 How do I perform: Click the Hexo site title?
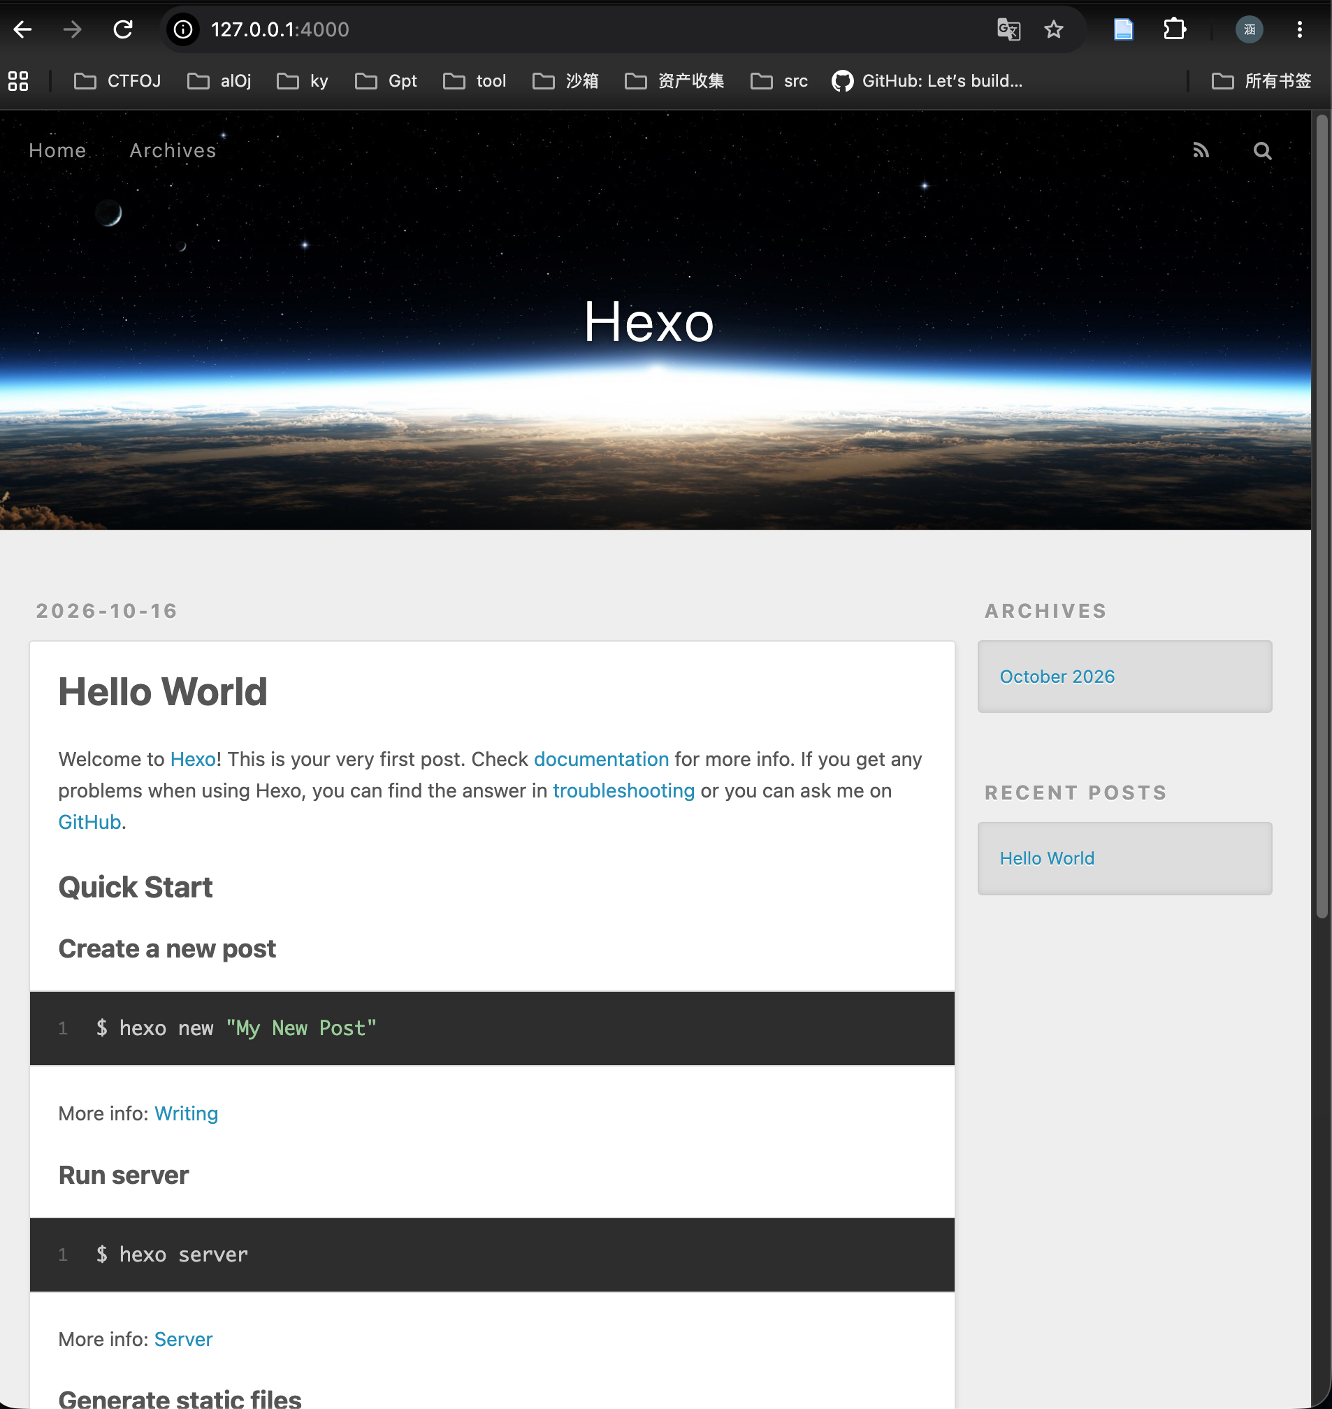[649, 321]
